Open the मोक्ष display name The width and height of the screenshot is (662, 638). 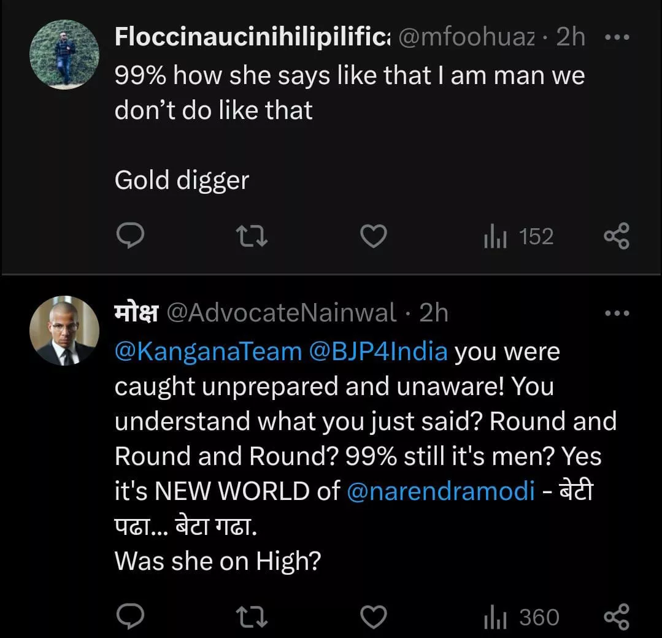click(136, 313)
